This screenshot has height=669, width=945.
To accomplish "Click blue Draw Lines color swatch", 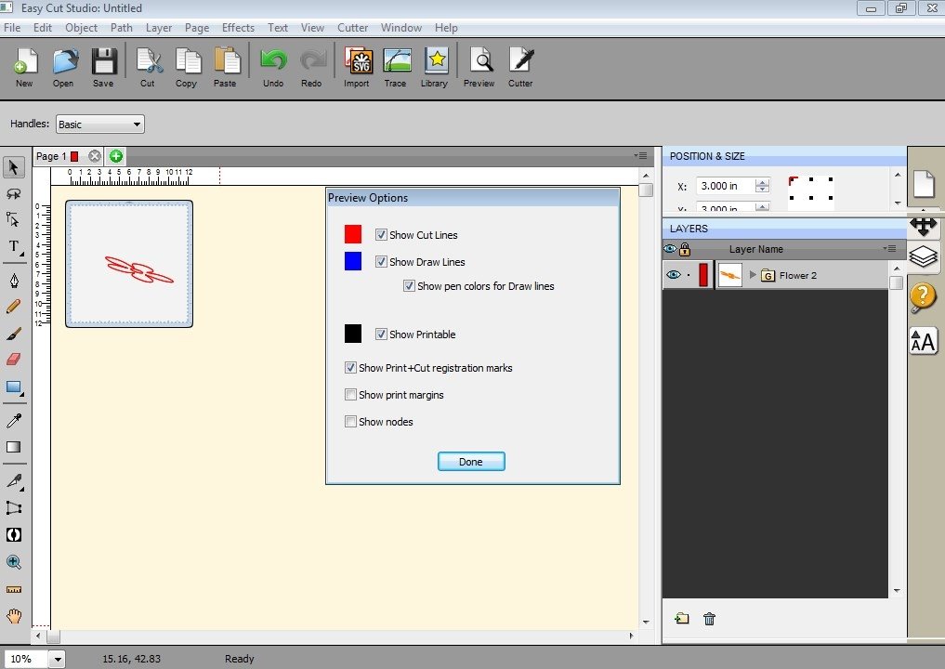I will coord(353,261).
